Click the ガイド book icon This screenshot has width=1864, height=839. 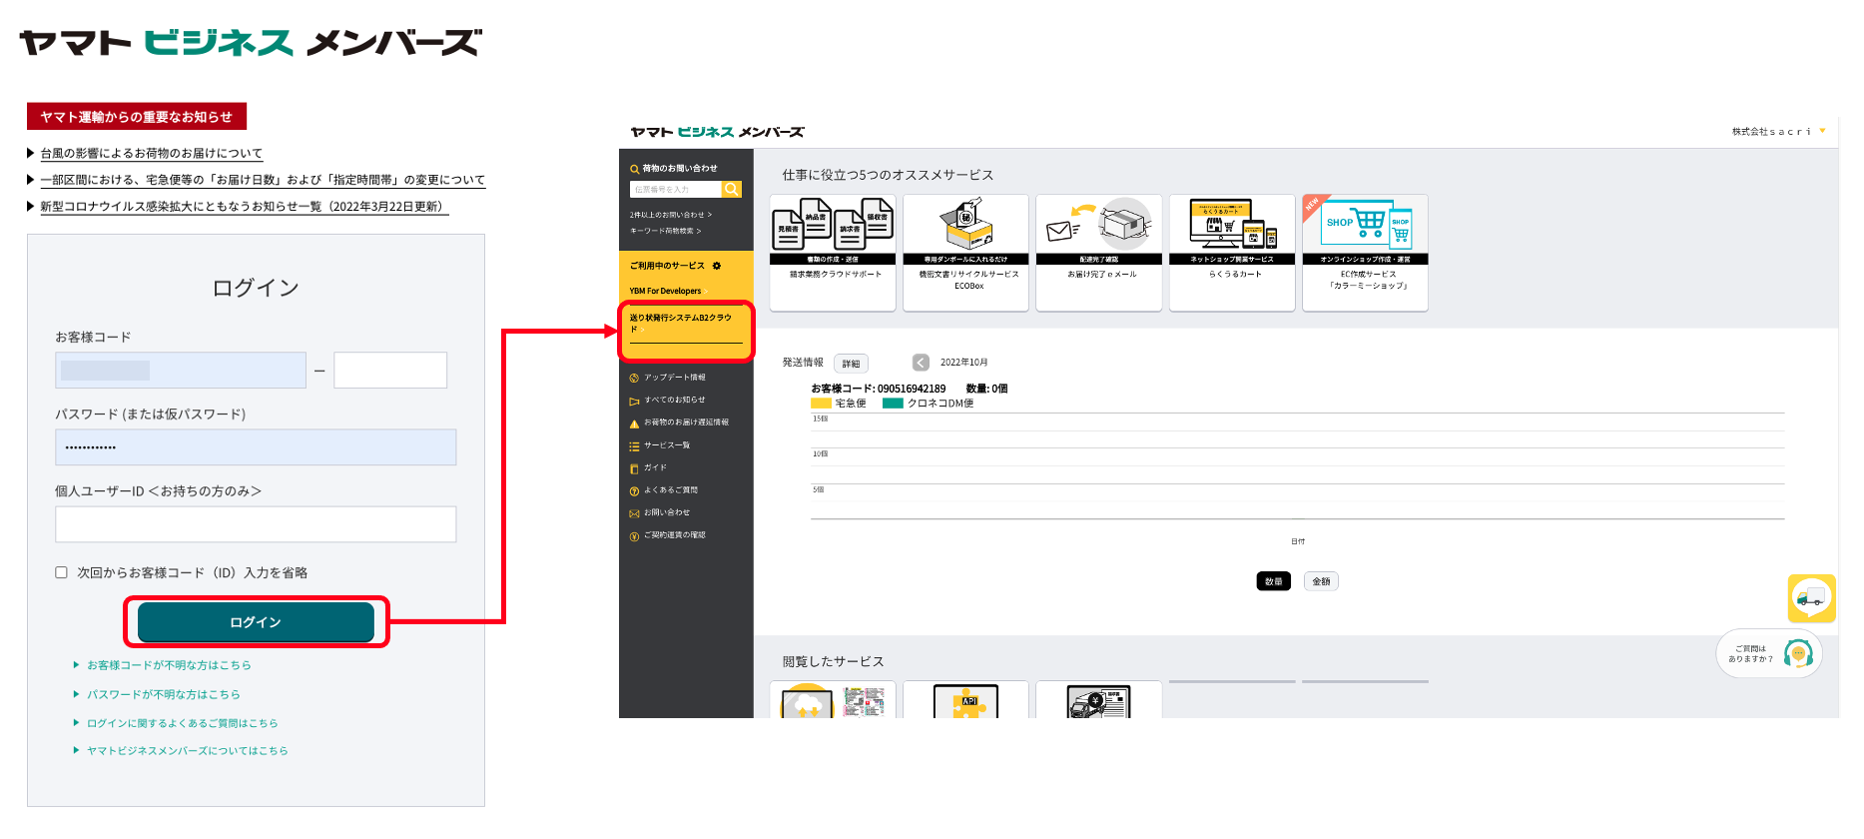coord(634,468)
